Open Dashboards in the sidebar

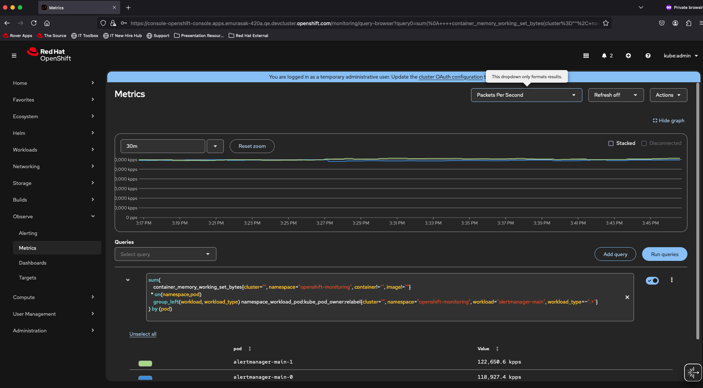(33, 263)
